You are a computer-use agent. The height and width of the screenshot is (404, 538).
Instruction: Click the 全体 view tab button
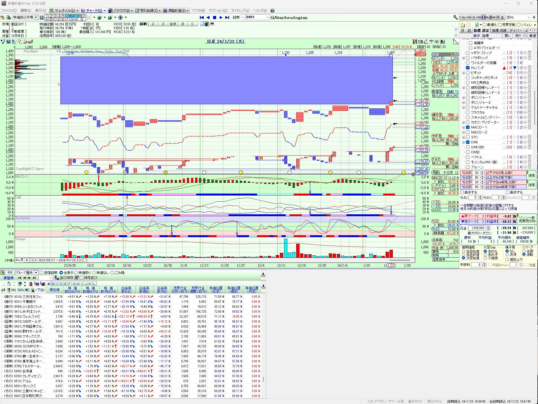click(173, 24)
